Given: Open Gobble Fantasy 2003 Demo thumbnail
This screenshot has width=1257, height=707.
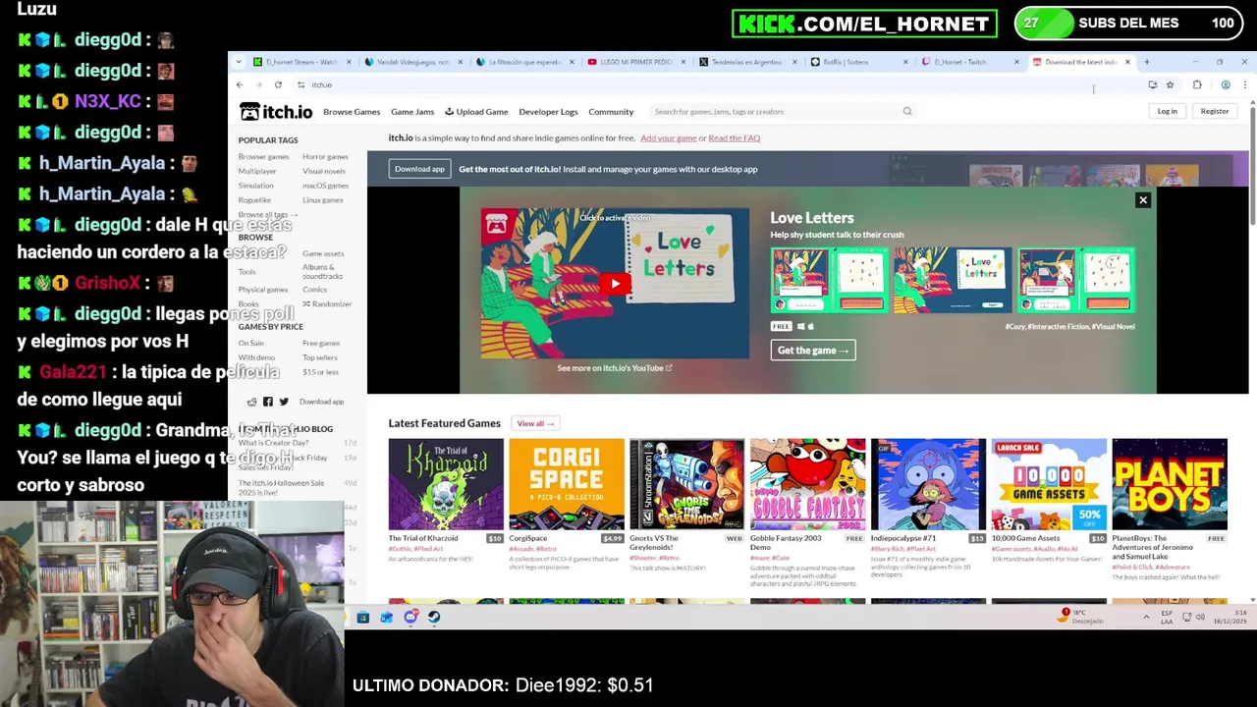Looking at the screenshot, I should [x=808, y=484].
